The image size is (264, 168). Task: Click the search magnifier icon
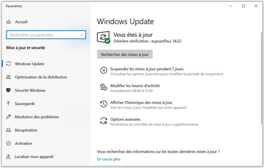(x=82, y=35)
